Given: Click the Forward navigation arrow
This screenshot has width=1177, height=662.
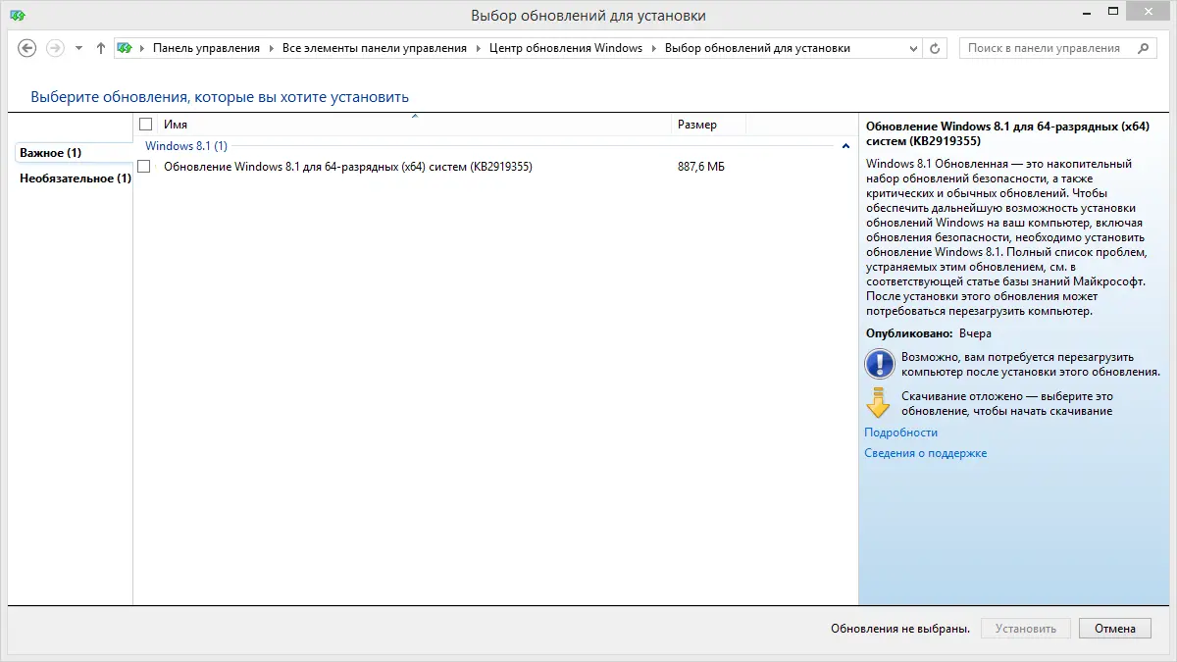Looking at the screenshot, I should (55, 48).
